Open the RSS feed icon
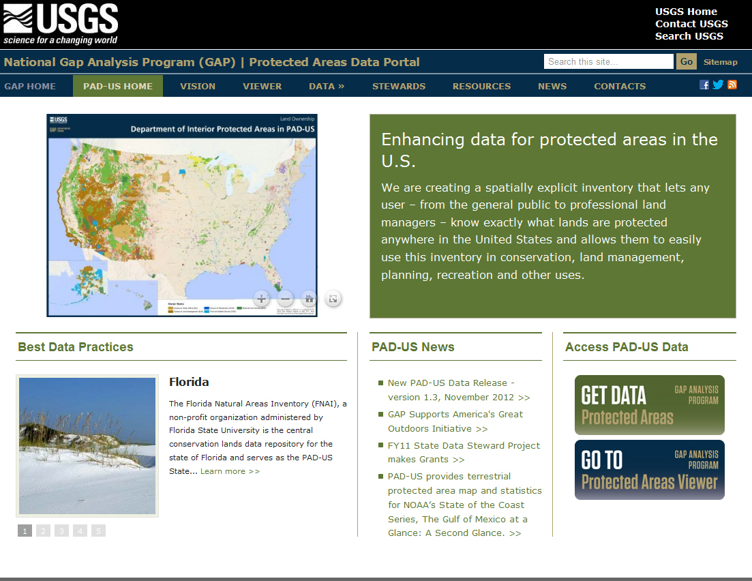Image resolution: width=752 pixels, height=581 pixels. pos(732,85)
